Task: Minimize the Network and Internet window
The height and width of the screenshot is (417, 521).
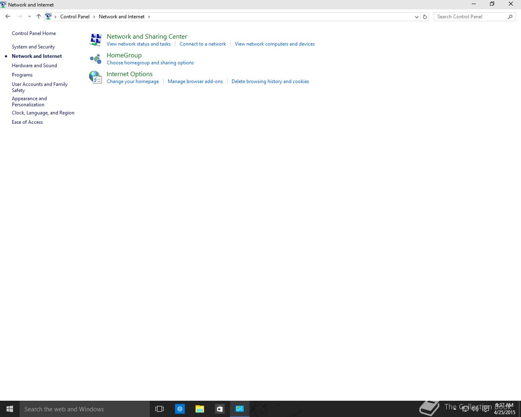Action: click(473, 4)
